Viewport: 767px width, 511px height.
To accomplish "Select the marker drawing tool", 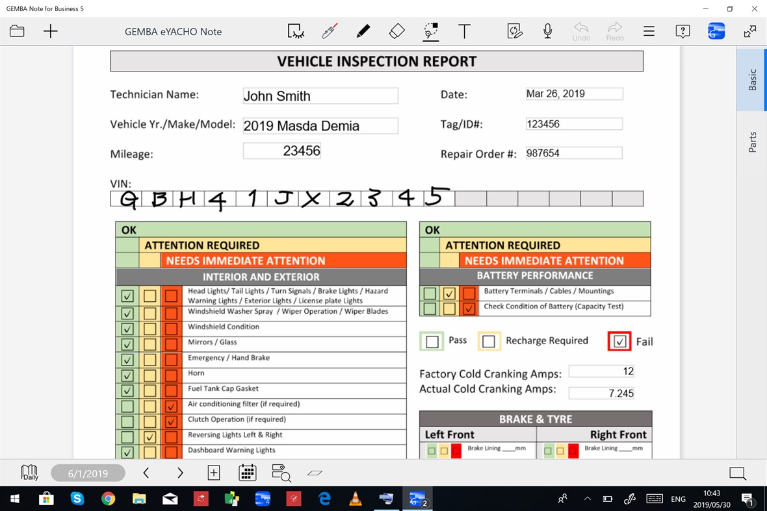I will 363,31.
